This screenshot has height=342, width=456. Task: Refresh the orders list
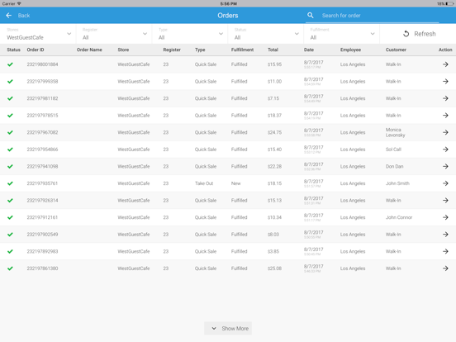tap(419, 34)
